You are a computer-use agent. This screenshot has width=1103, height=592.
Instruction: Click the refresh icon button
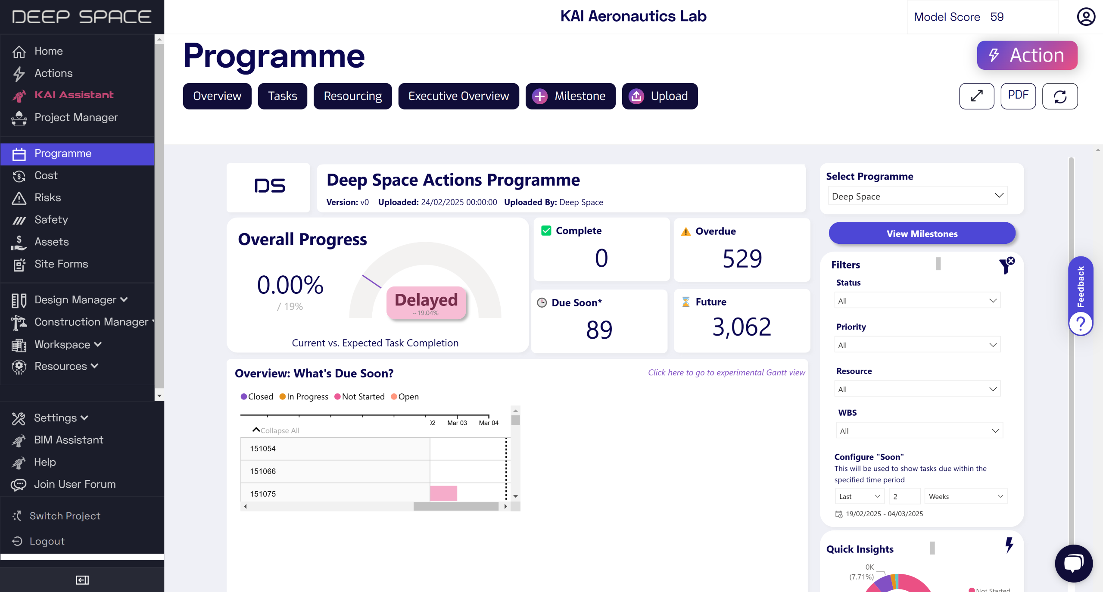[1059, 96]
